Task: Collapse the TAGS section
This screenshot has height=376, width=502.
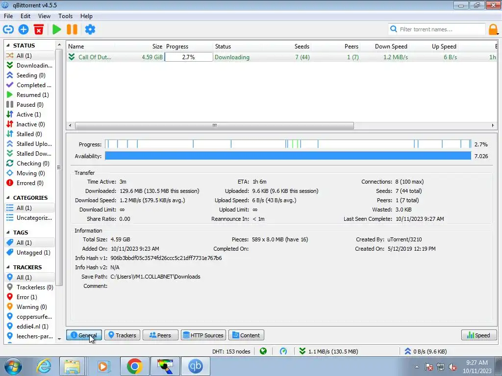Action: 8,233
